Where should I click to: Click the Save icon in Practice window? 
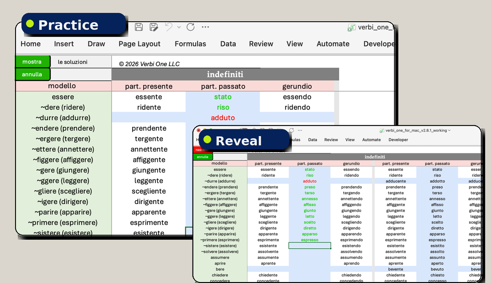(139, 27)
